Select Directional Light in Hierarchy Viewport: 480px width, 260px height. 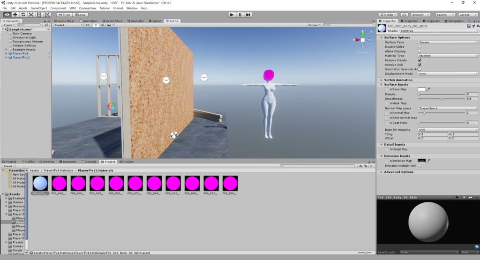pyautogui.click(x=24, y=37)
